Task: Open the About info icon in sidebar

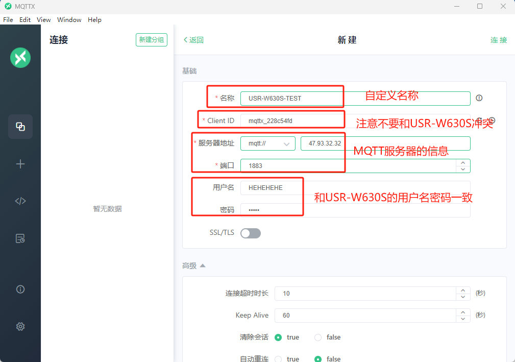Action: (x=20, y=289)
